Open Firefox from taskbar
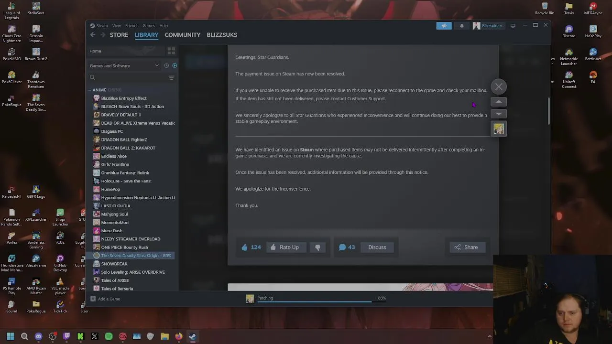 [178, 336]
